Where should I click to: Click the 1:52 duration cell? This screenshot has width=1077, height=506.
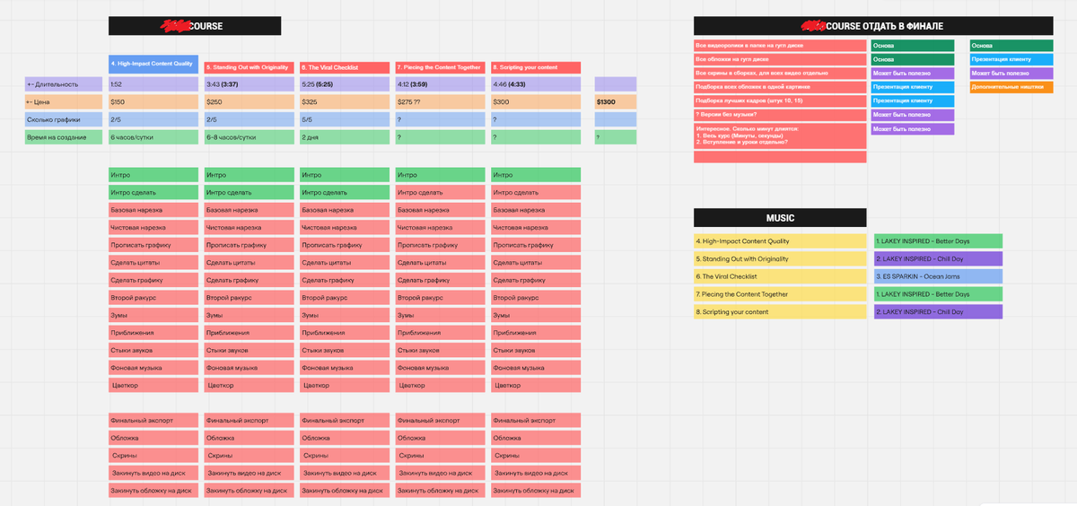[x=153, y=83]
